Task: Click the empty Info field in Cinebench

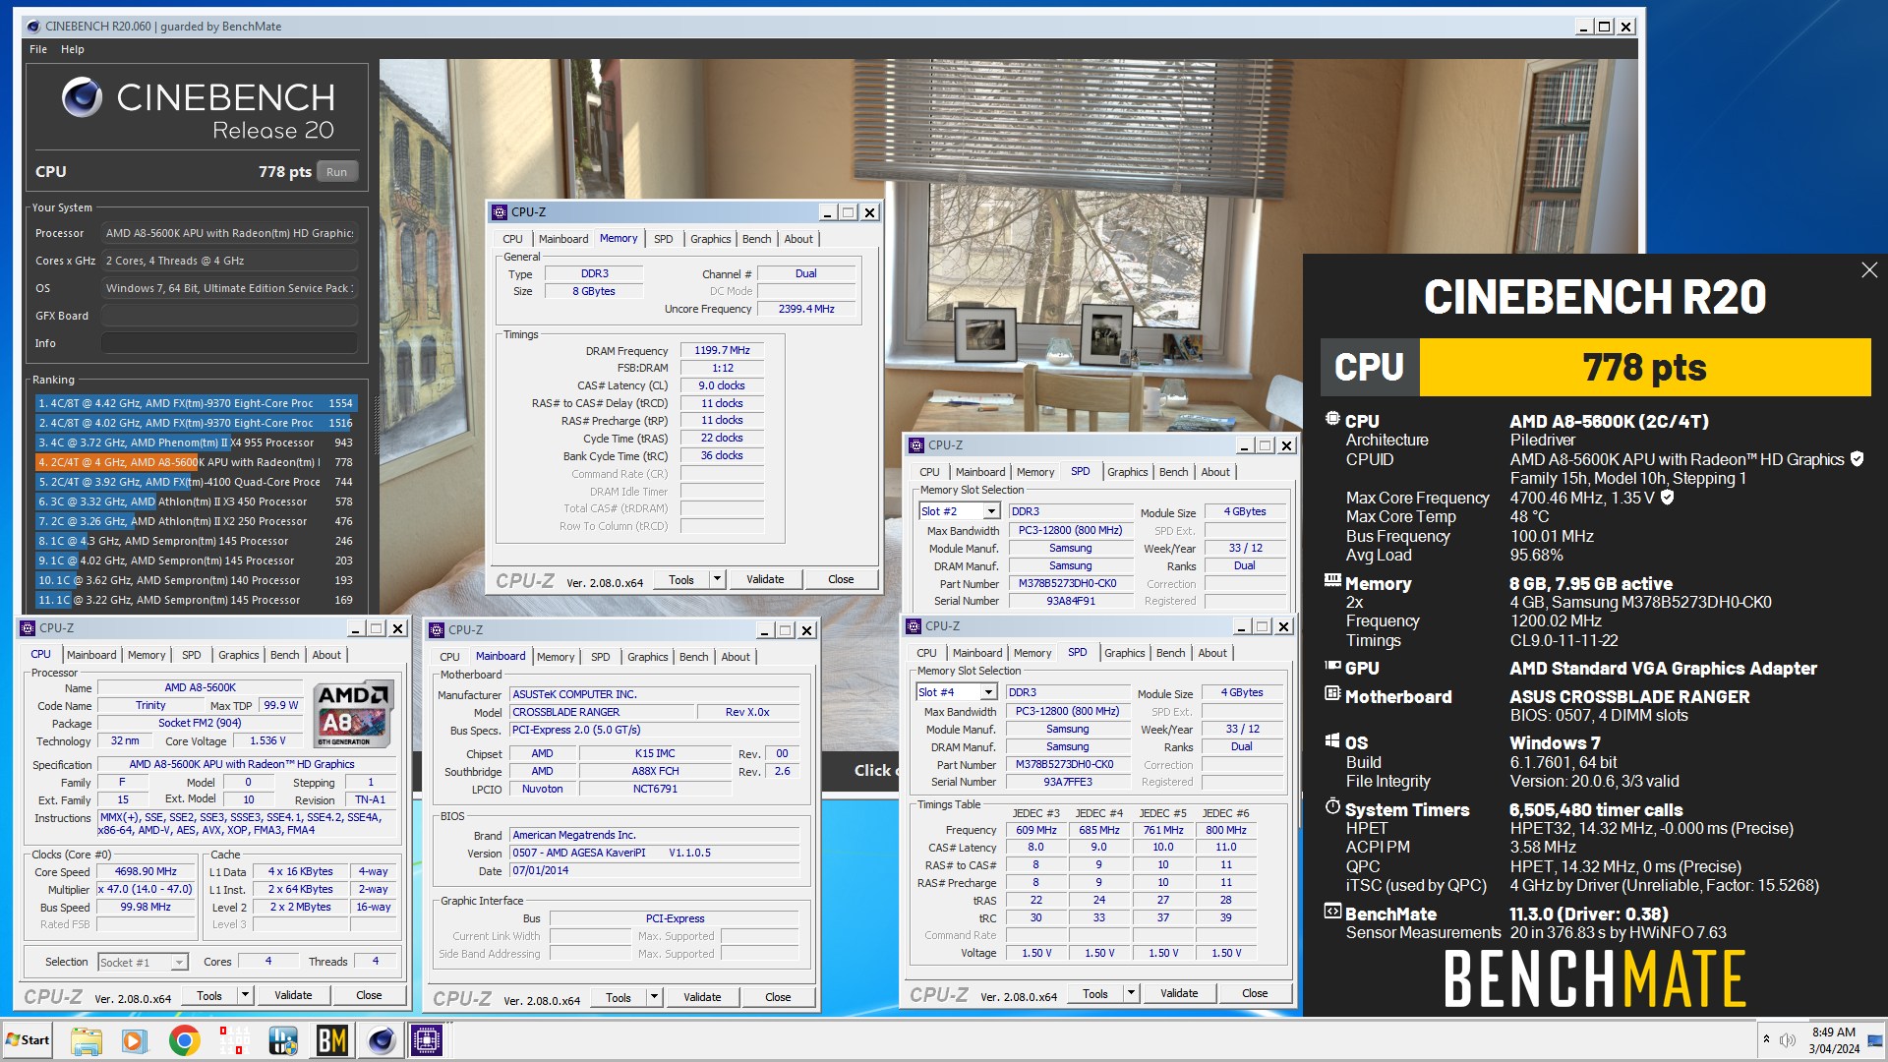Action: coord(229,343)
